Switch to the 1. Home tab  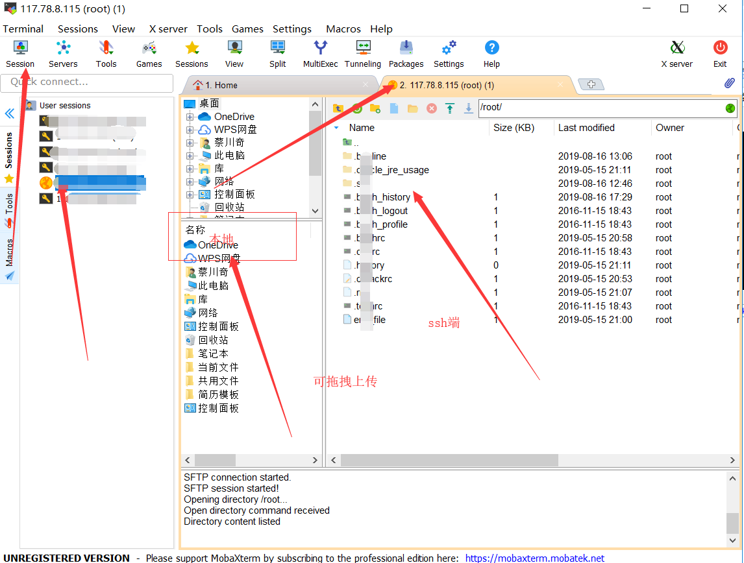point(221,85)
